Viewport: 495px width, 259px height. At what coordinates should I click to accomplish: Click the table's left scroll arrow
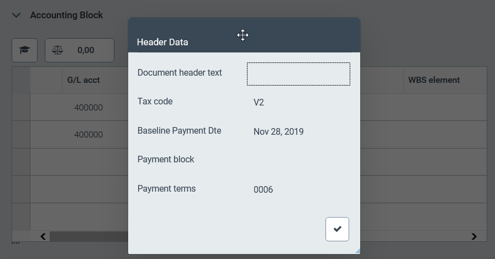point(43,236)
